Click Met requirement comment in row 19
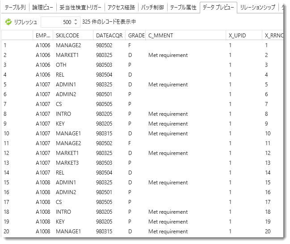 (x=168, y=222)
